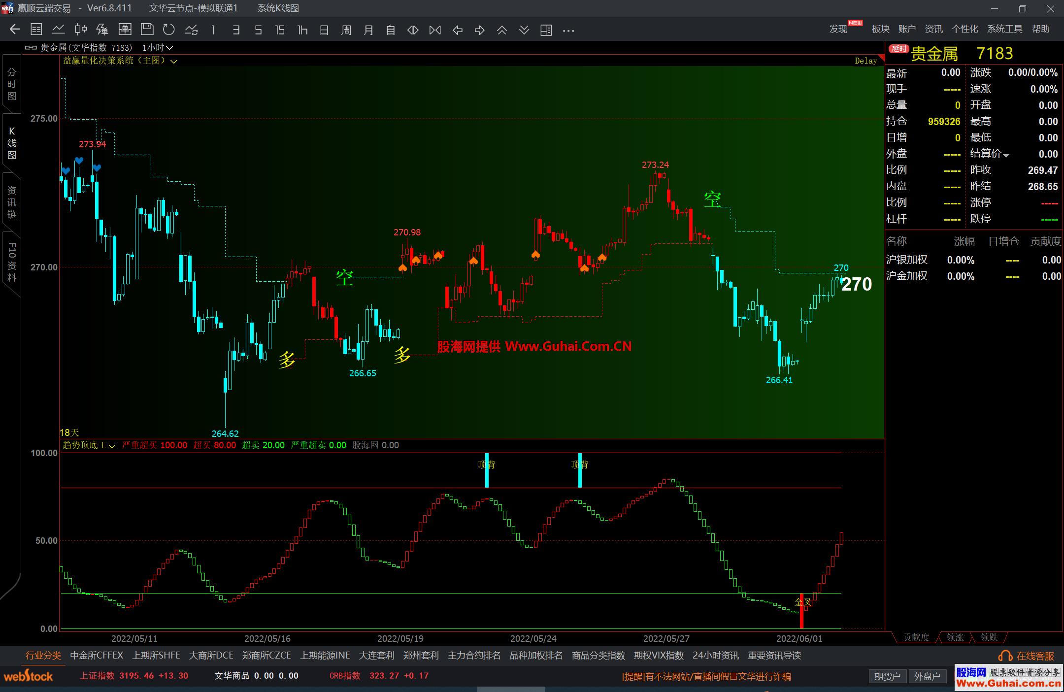This screenshot has width=1064, height=692.
Task: Open the candlestick chart toolbar icon
Action: tap(81, 30)
